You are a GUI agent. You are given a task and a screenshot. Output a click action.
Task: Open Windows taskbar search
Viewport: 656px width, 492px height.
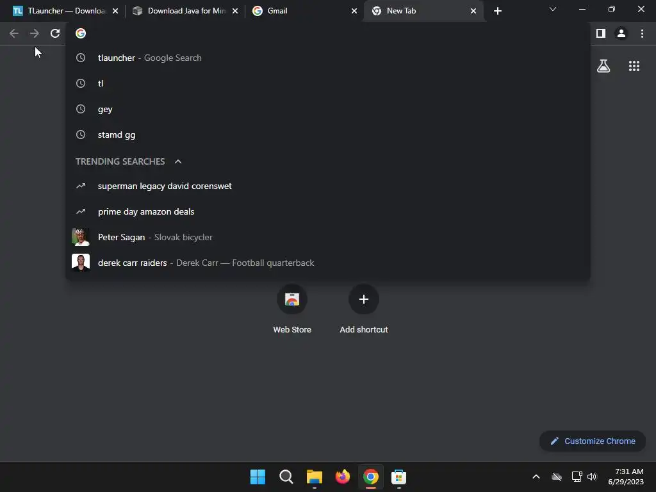click(x=286, y=477)
